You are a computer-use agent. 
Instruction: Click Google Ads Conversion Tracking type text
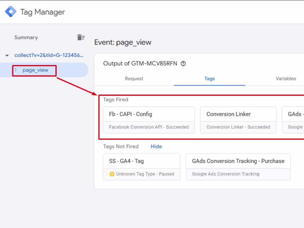[x=226, y=174]
